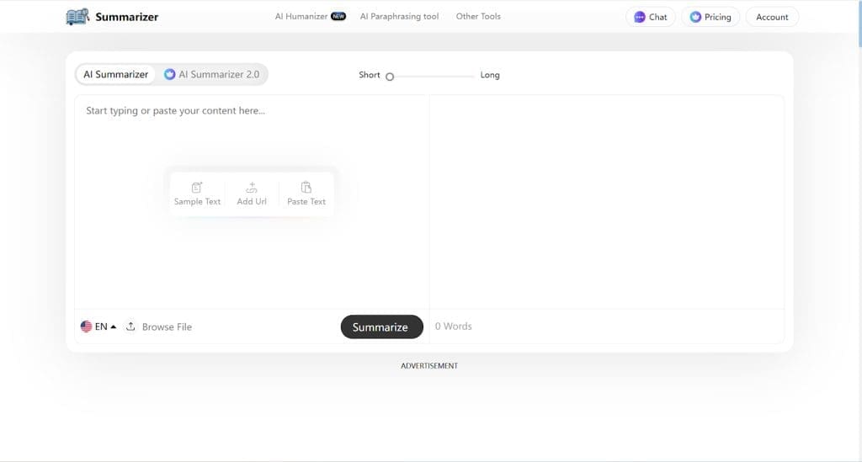
Task: Click the summary output panel
Action: (x=607, y=202)
